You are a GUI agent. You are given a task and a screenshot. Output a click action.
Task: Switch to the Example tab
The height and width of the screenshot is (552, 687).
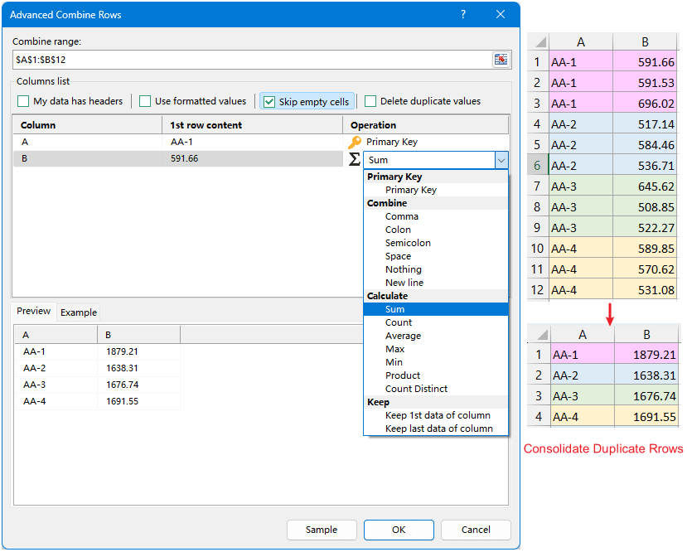pyautogui.click(x=79, y=312)
